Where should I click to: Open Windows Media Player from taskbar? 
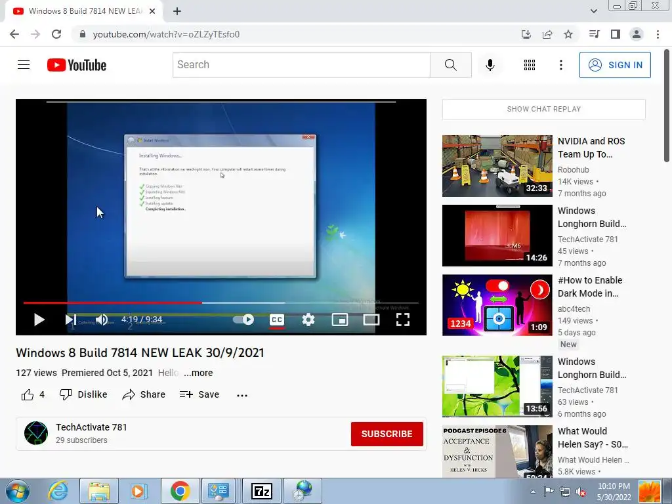click(x=138, y=491)
